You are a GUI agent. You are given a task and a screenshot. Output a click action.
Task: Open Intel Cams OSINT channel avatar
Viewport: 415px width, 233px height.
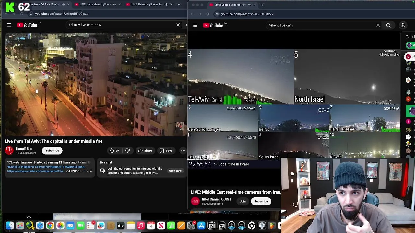(195, 201)
